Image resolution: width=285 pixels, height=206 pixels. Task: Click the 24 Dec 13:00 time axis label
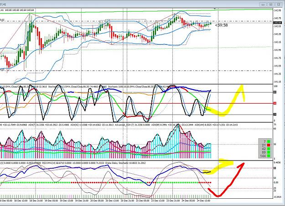tap(203, 201)
